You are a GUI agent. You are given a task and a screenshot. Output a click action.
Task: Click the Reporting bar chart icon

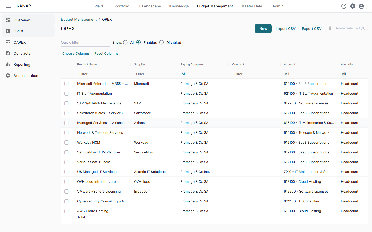[x=8, y=64]
